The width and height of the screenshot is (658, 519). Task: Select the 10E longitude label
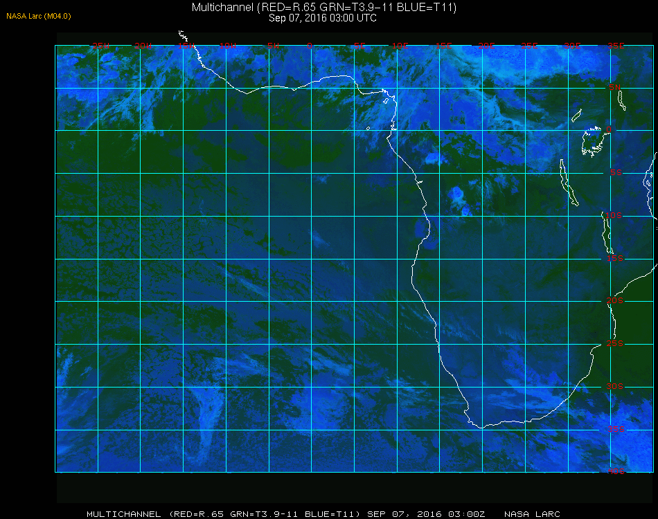tap(400, 46)
